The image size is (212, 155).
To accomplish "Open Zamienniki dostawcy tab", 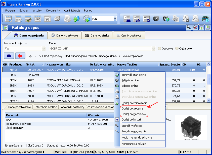I will click(72, 107).
